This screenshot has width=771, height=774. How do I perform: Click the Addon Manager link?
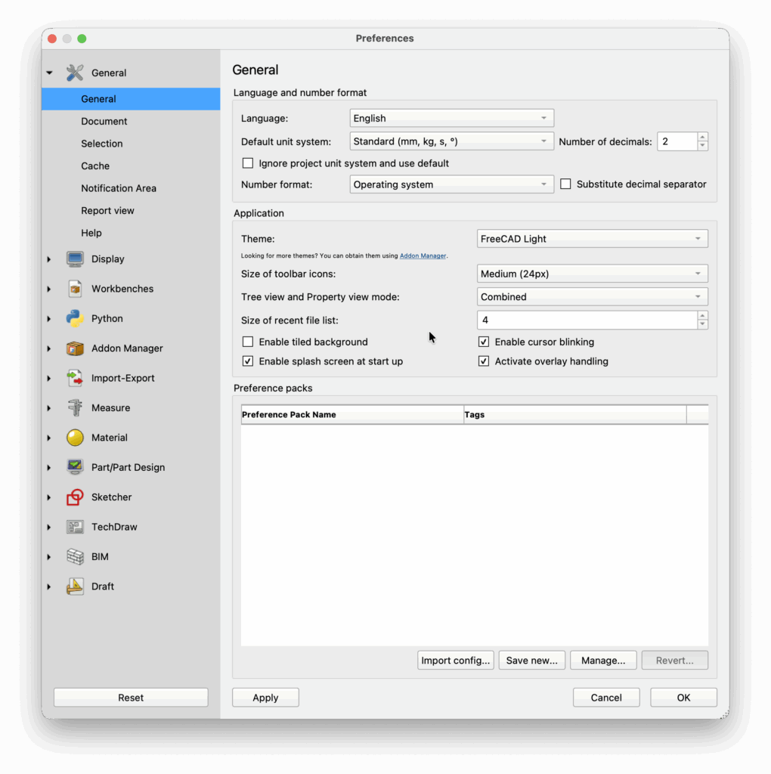[423, 256]
